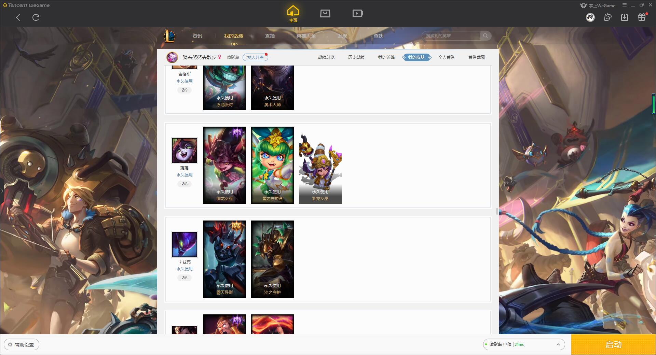The image size is (656, 355).
Task: Click the Tencent WeGame logo
Action: [26, 5]
